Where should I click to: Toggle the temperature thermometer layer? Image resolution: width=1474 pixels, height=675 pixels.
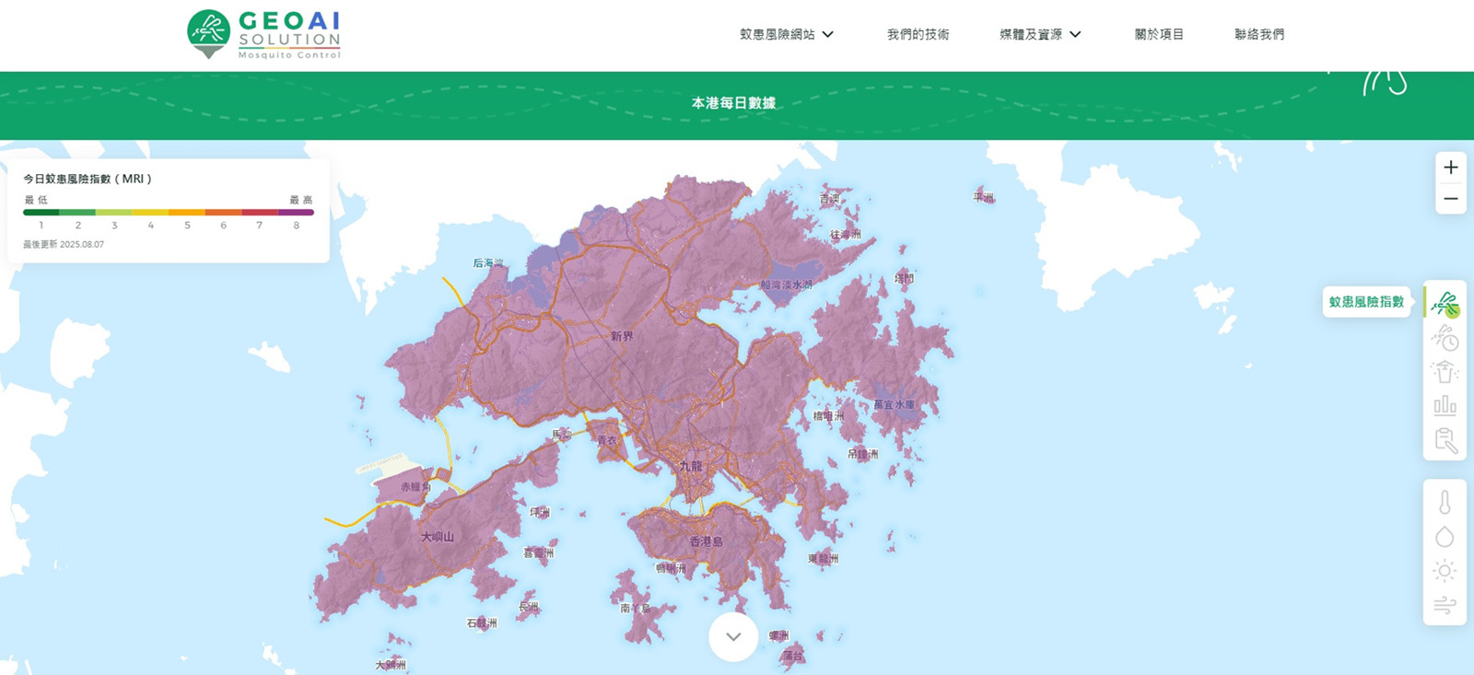(1445, 503)
